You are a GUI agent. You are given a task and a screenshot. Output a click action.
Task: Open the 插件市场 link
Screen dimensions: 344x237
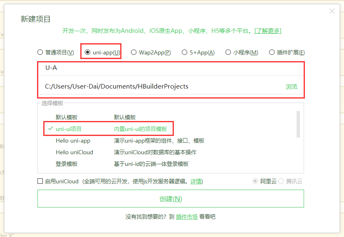pyautogui.click(x=187, y=217)
